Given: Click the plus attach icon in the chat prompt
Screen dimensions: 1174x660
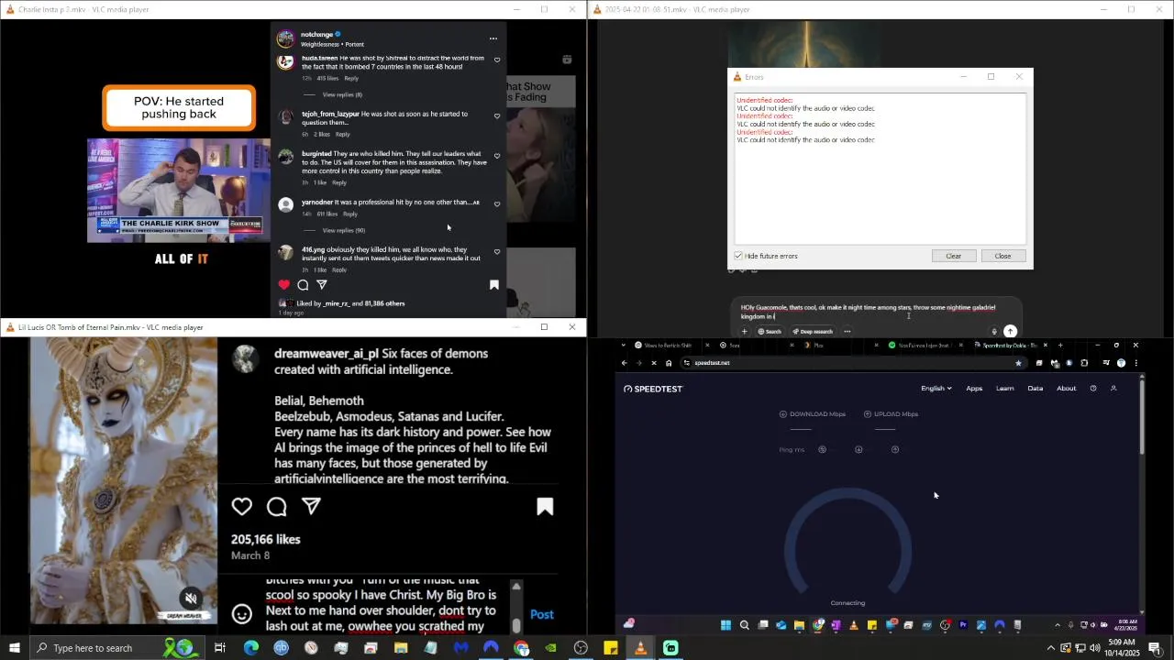Looking at the screenshot, I should click(745, 332).
